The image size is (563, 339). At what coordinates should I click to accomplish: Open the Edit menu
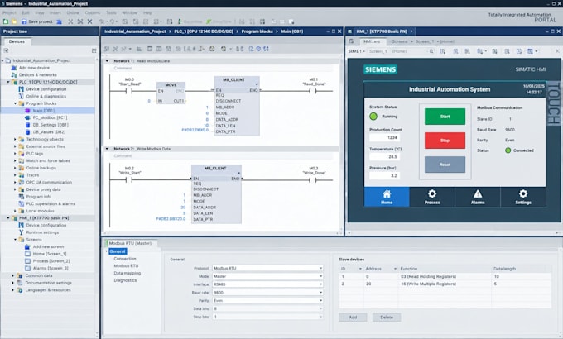point(26,12)
